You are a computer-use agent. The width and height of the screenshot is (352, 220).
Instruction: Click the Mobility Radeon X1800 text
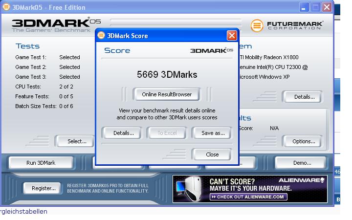(x=272, y=57)
